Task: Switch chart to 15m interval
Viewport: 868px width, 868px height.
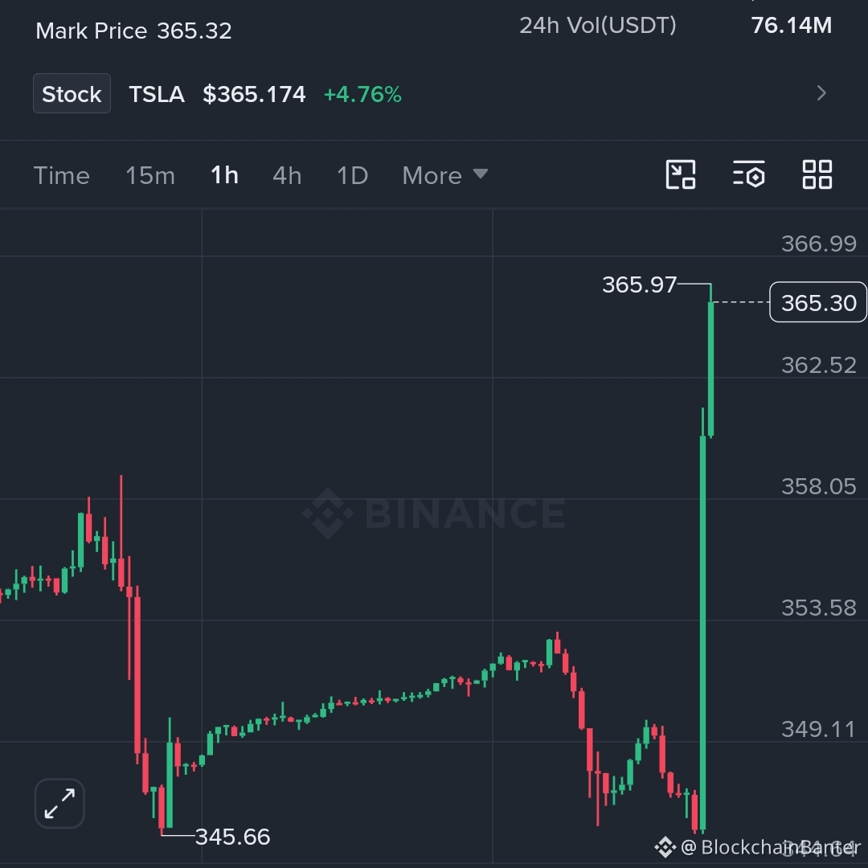Action: point(150,175)
